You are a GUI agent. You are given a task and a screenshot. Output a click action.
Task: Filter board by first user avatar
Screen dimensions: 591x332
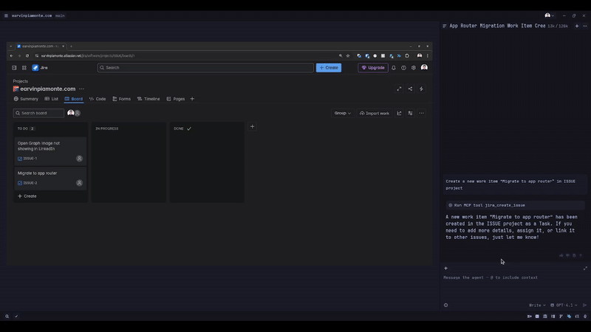(70, 113)
